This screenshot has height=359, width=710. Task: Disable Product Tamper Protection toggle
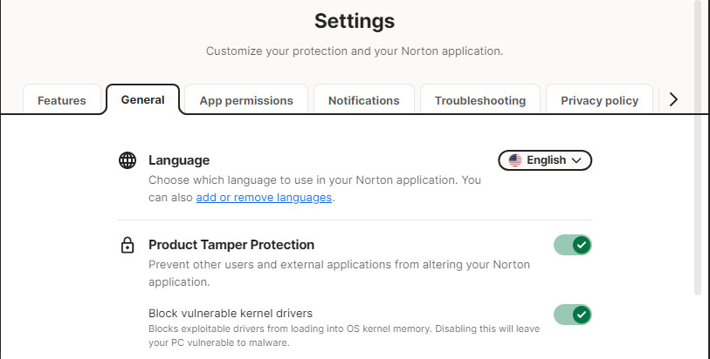[x=573, y=245]
